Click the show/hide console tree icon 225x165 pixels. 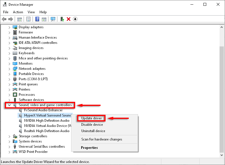pos(20,19)
